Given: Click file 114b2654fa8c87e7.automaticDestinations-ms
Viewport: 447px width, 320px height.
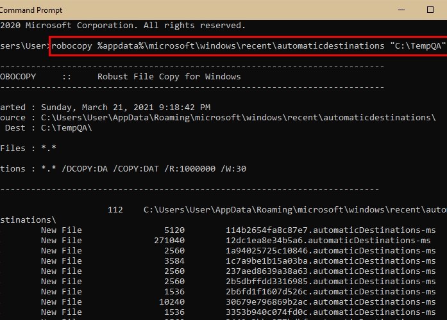Looking at the screenshot, I should [x=331, y=230].
